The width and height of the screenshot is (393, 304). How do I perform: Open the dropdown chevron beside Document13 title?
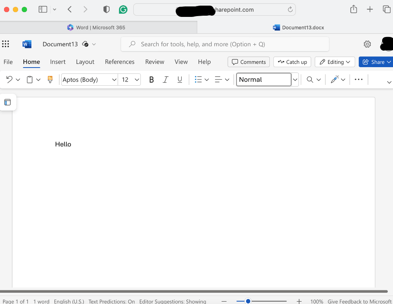(94, 44)
